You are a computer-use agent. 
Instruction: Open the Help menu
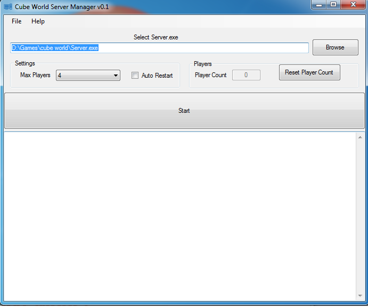pyautogui.click(x=38, y=21)
